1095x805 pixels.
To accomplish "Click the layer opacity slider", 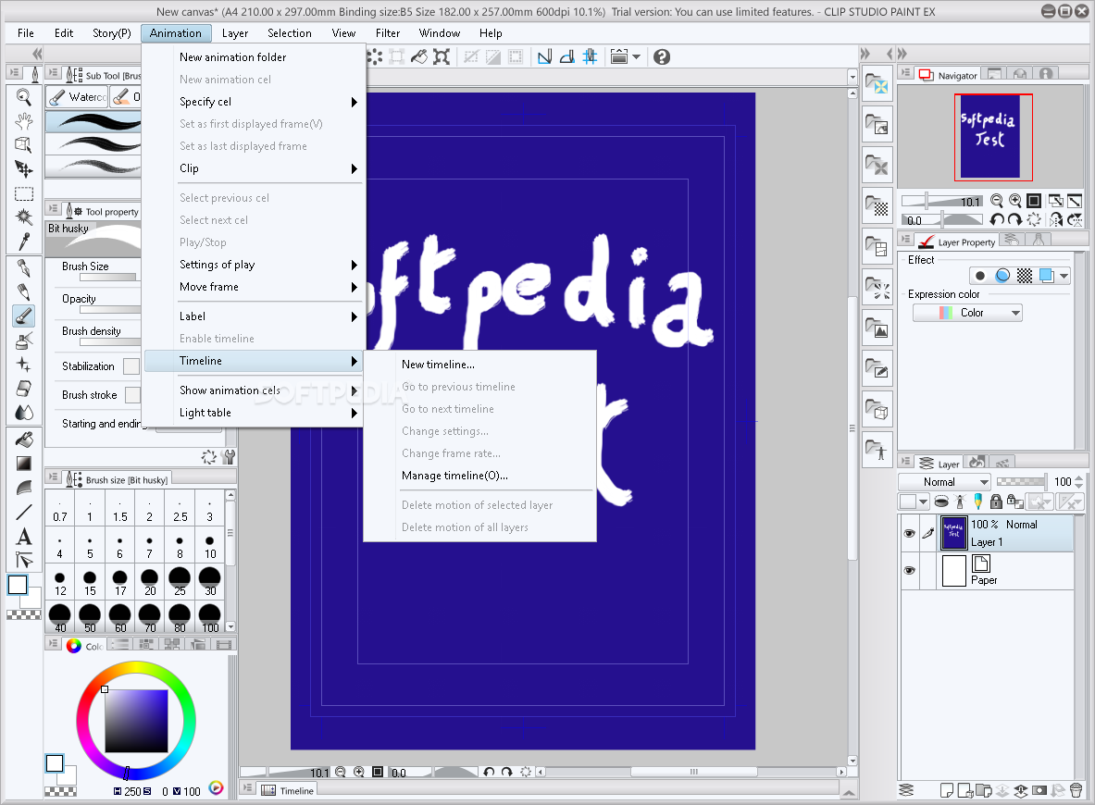I will (x=1021, y=482).
